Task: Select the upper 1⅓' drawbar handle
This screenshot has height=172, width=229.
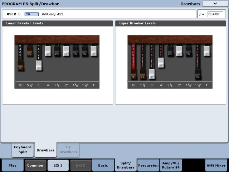Action: 198,74
